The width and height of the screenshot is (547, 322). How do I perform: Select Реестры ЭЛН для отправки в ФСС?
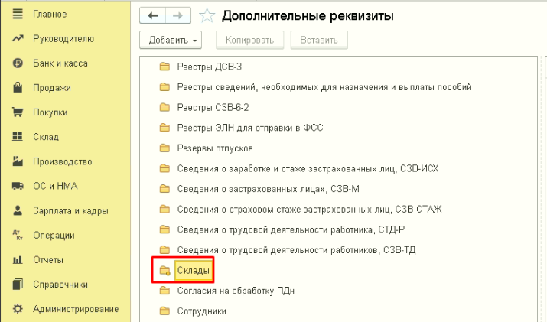249,128
